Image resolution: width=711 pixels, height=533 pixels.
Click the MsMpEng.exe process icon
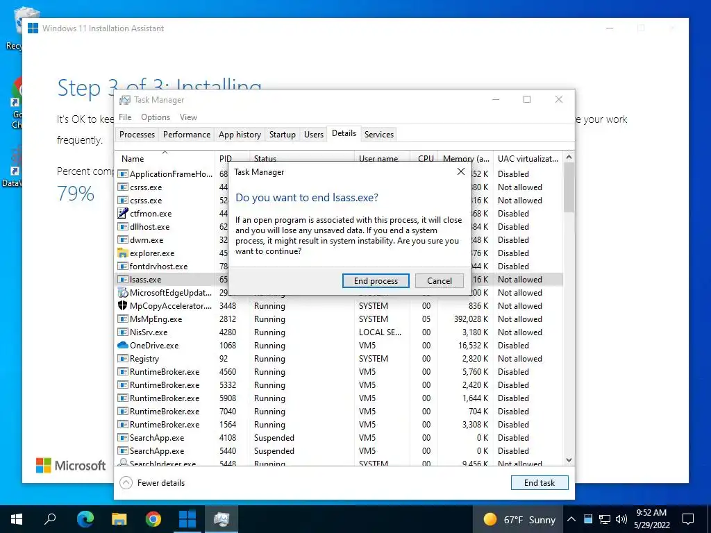pyautogui.click(x=122, y=319)
